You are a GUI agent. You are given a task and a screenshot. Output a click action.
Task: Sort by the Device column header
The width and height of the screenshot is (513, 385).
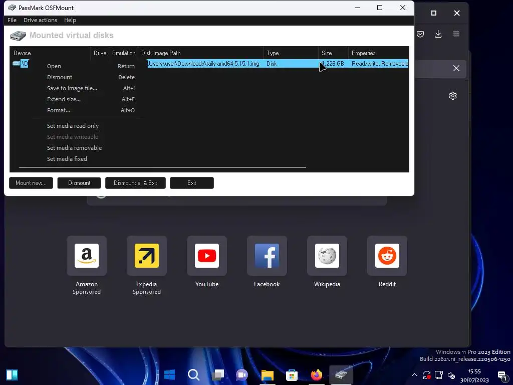[x=50, y=53]
